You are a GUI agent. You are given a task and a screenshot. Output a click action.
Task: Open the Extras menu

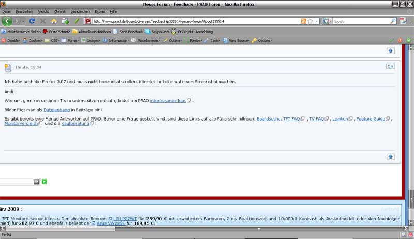click(x=99, y=11)
